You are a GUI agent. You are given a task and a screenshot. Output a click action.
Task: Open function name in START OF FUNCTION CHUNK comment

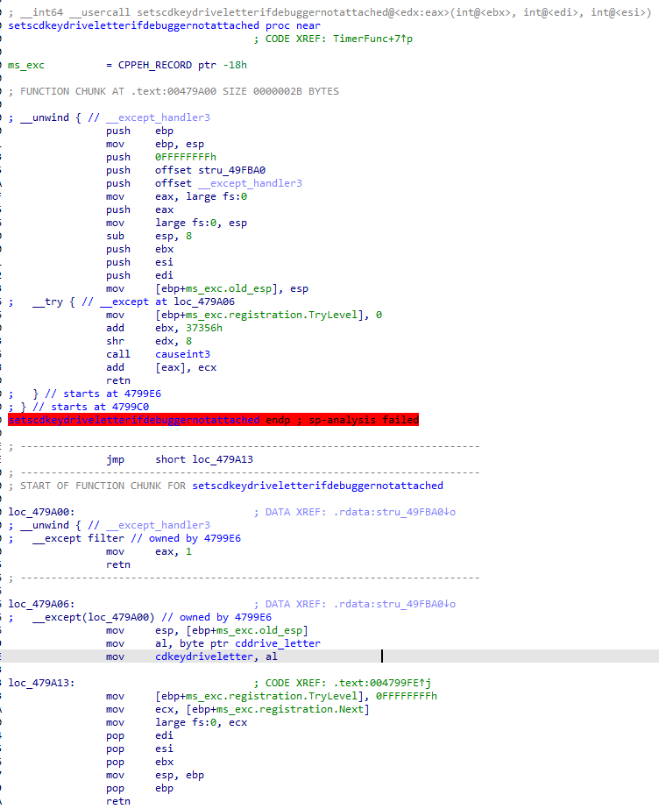[317, 486]
